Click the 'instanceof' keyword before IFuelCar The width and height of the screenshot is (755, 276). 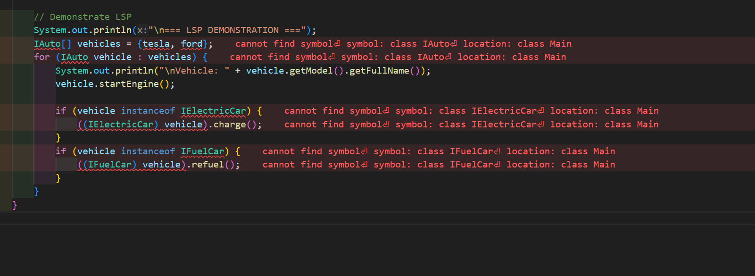point(148,151)
